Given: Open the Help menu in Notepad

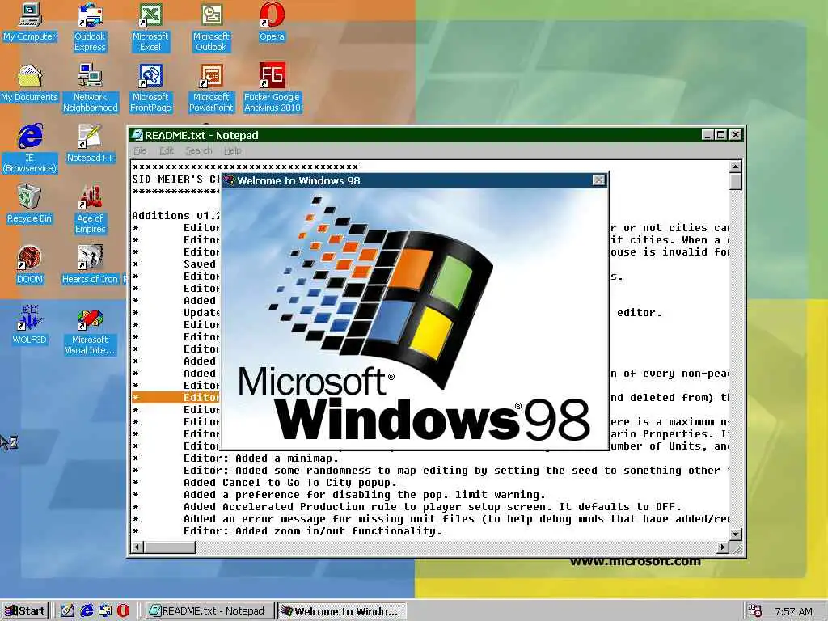Looking at the screenshot, I should click(232, 151).
